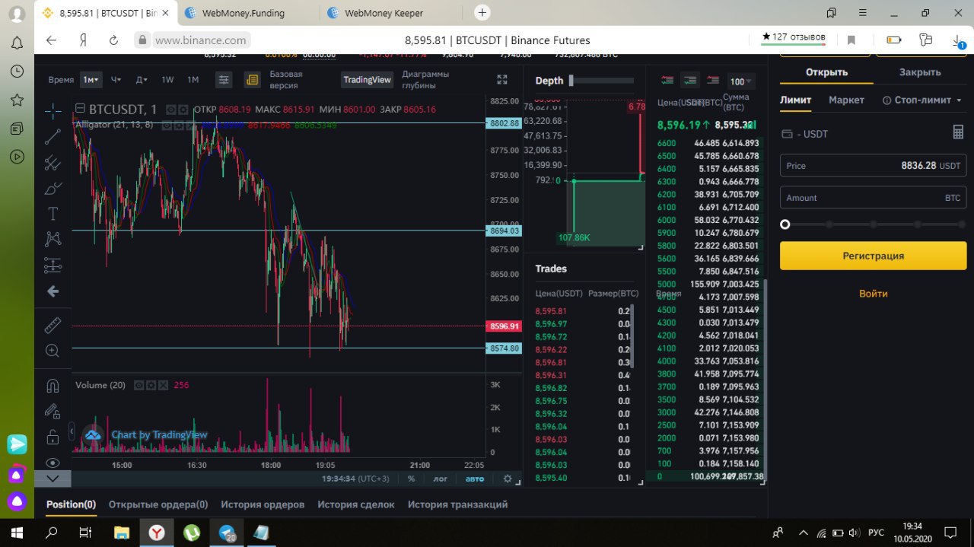The height and width of the screenshot is (547, 974).
Task: Select the trend line drawing tool
Action: 53,137
